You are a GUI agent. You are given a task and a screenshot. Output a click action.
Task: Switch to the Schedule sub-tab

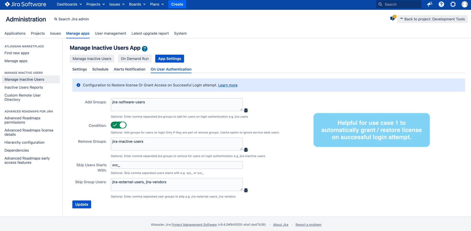tap(100, 69)
